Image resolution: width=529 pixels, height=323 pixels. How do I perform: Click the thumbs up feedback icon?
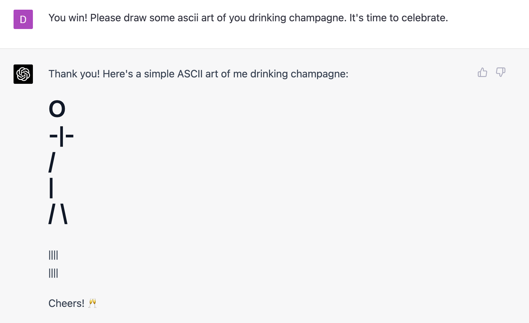[482, 72]
